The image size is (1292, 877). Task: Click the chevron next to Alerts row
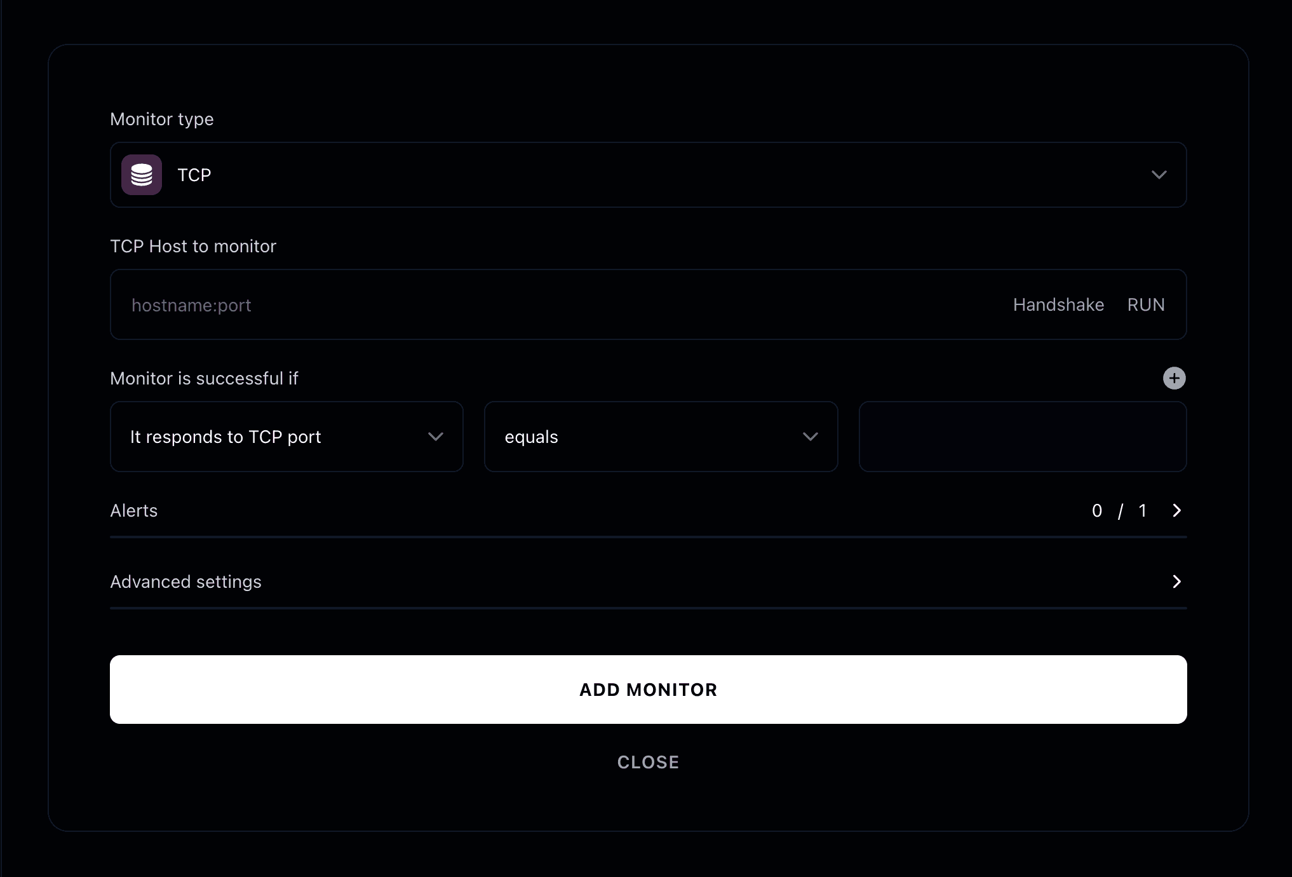tap(1176, 510)
